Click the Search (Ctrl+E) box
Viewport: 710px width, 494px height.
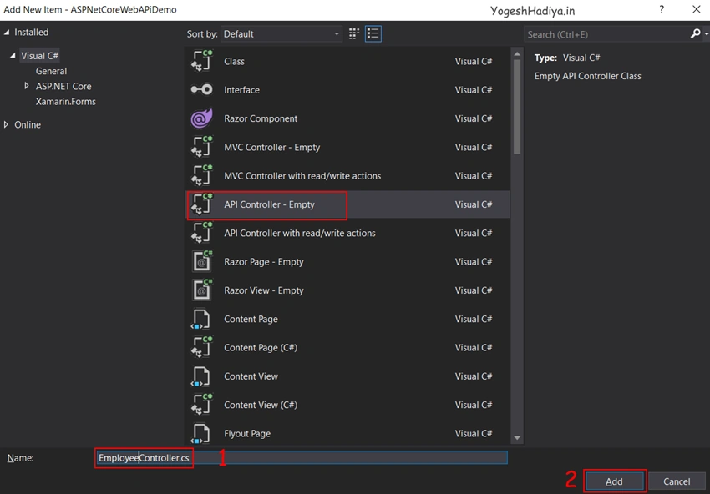606,34
